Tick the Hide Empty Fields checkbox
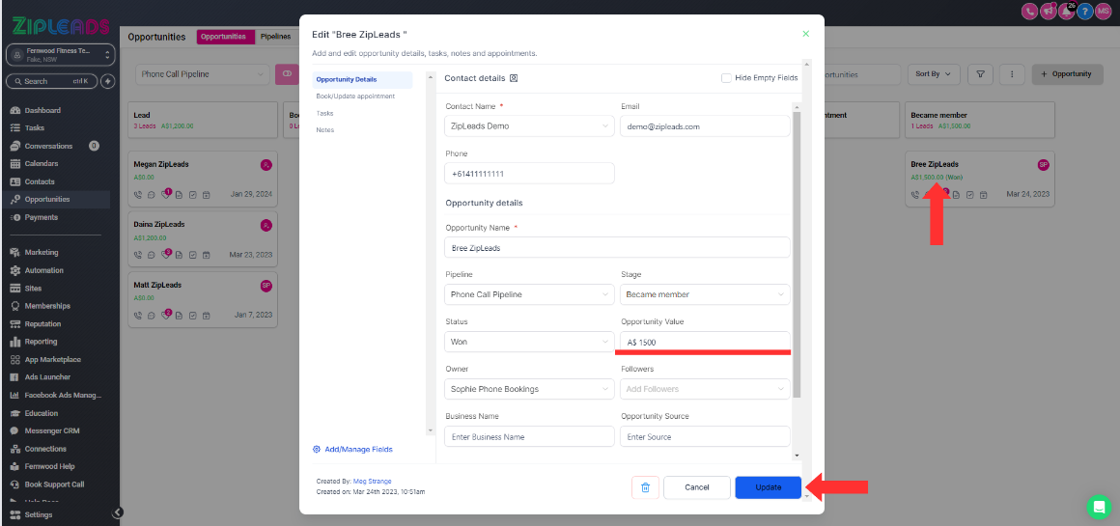Screen dimensions: 1120x526 [726, 78]
